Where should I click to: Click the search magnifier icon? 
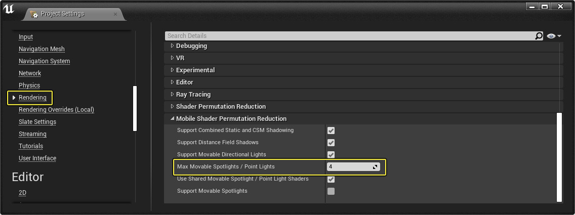pos(539,36)
